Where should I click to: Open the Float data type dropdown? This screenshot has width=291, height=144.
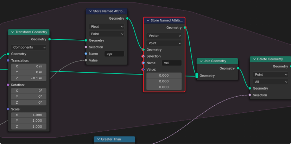coord(107,26)
